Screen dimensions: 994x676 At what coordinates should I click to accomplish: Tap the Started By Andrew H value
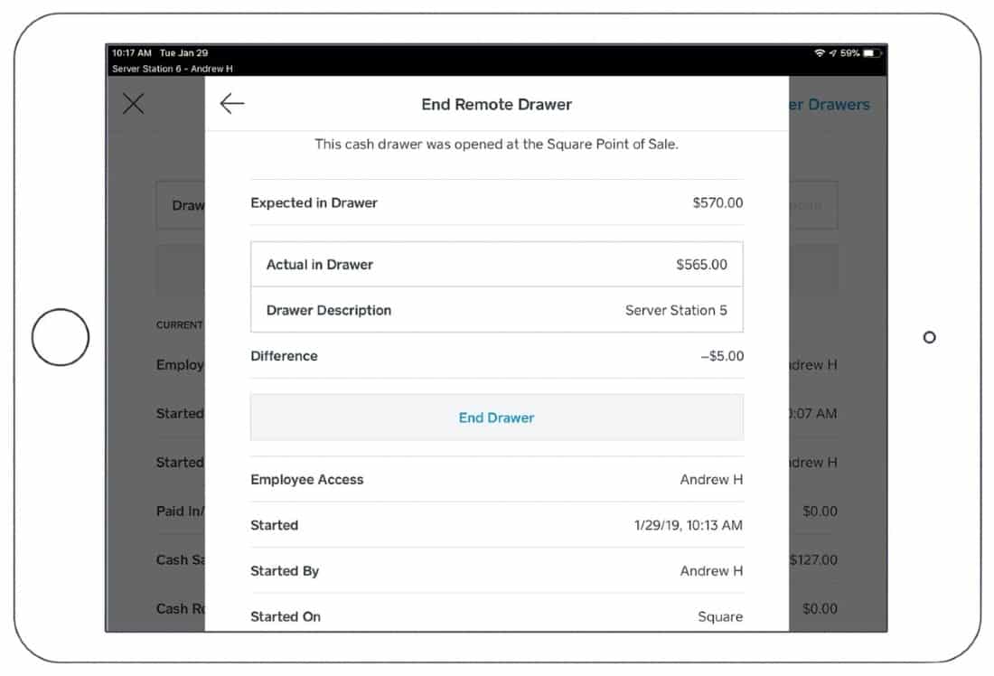click(711, 571)
